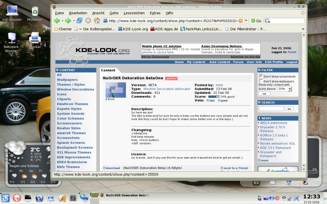Open the Bearbeiten menu
327x204 pixels.
pos(78,13)
